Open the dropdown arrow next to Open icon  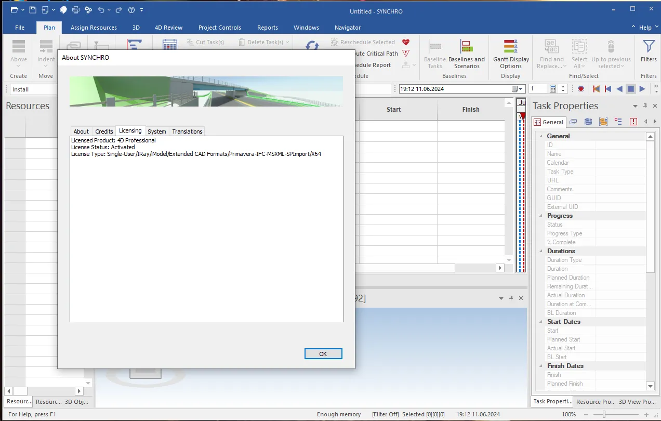point(22,10)
